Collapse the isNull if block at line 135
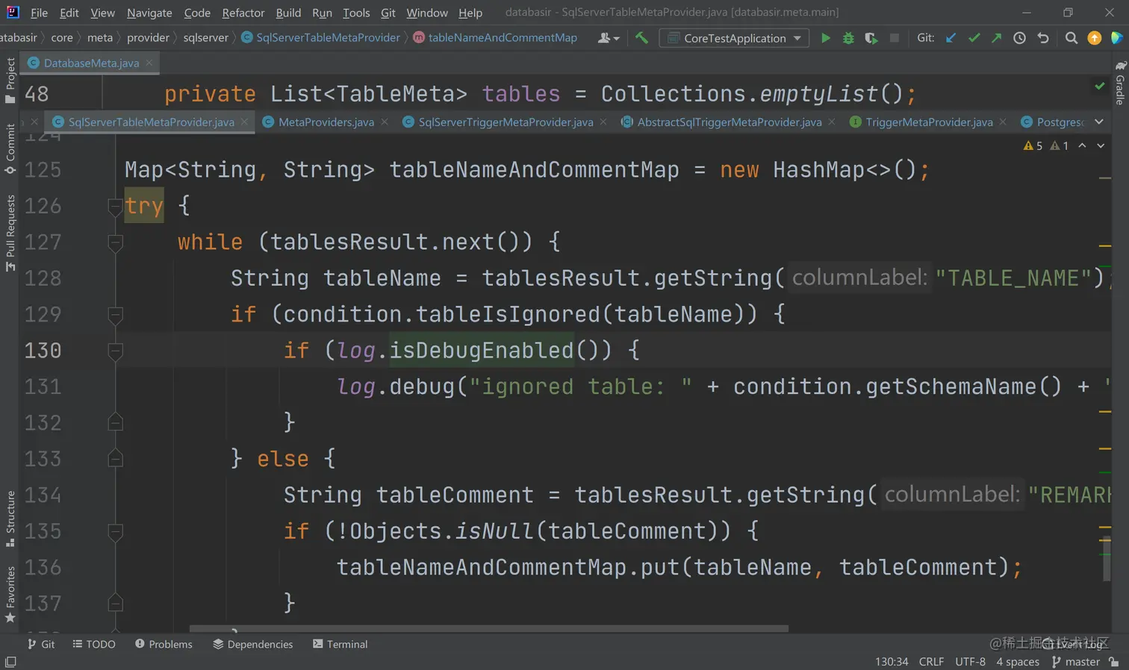Image resolution: width=1129 pixels, height=670 pixels. (x=115, y=531)
